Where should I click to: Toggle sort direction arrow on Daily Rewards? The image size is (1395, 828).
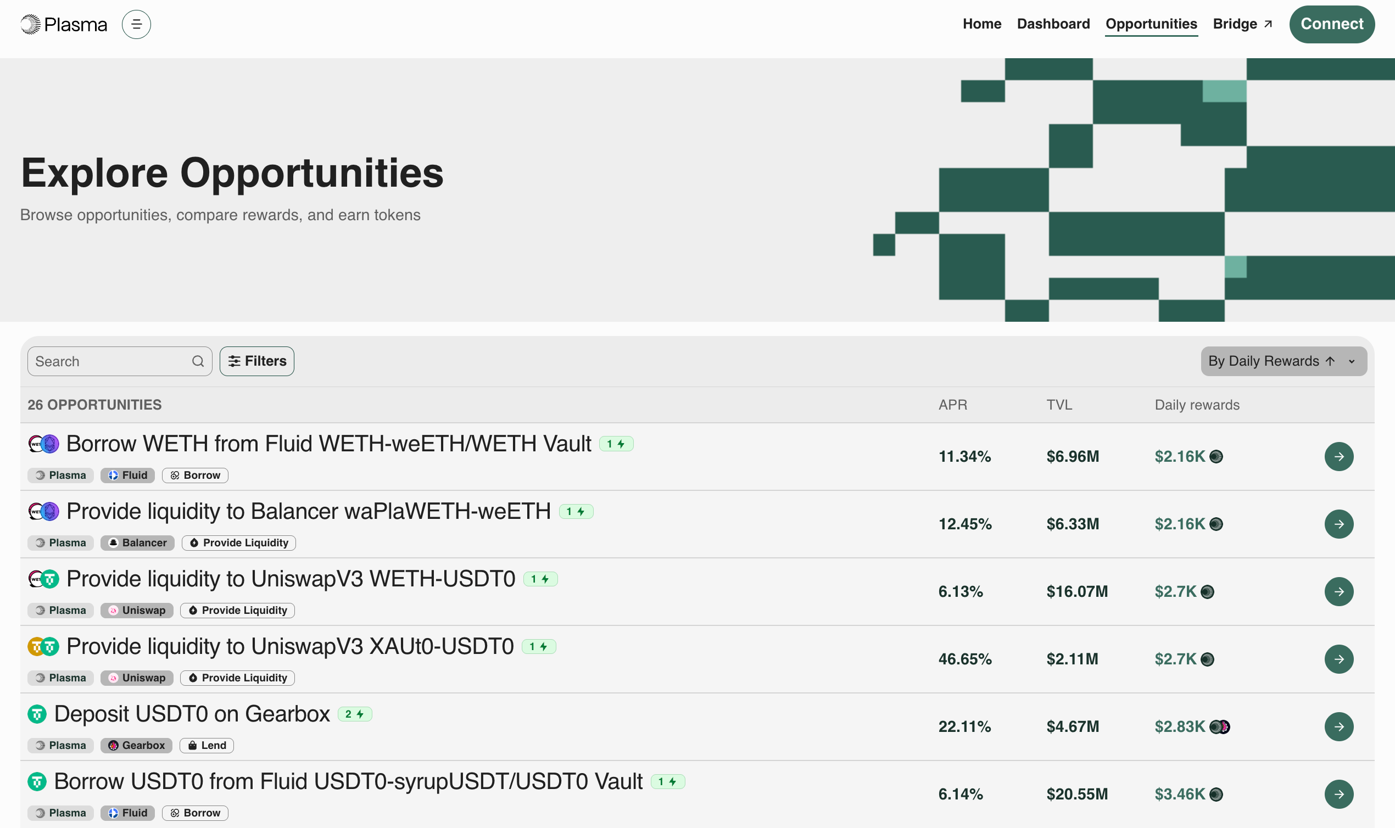coord(1330,361)
